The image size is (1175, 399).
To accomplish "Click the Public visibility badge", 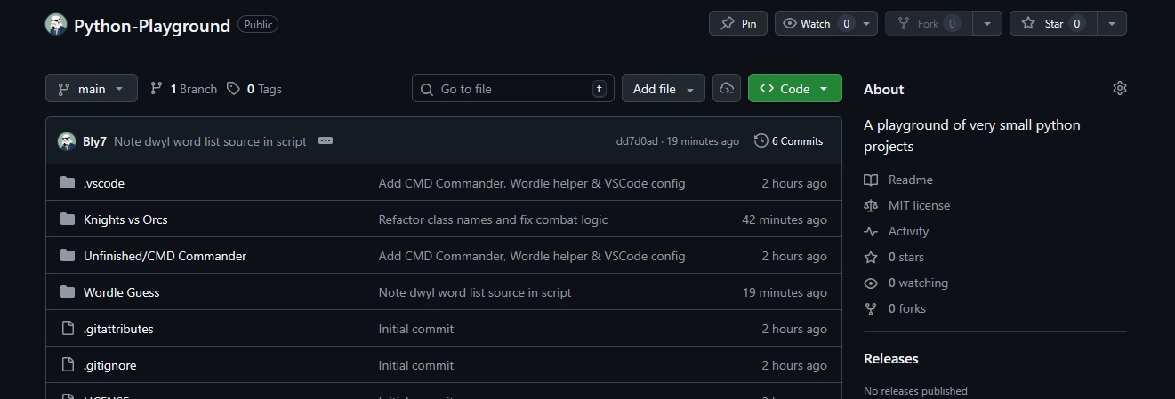I will pos(258,25).
